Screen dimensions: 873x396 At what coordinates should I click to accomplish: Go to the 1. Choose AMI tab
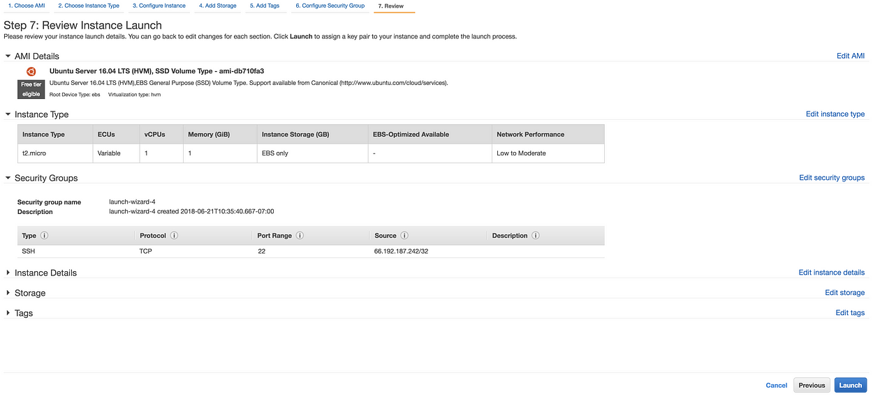(x=27, y=6)
